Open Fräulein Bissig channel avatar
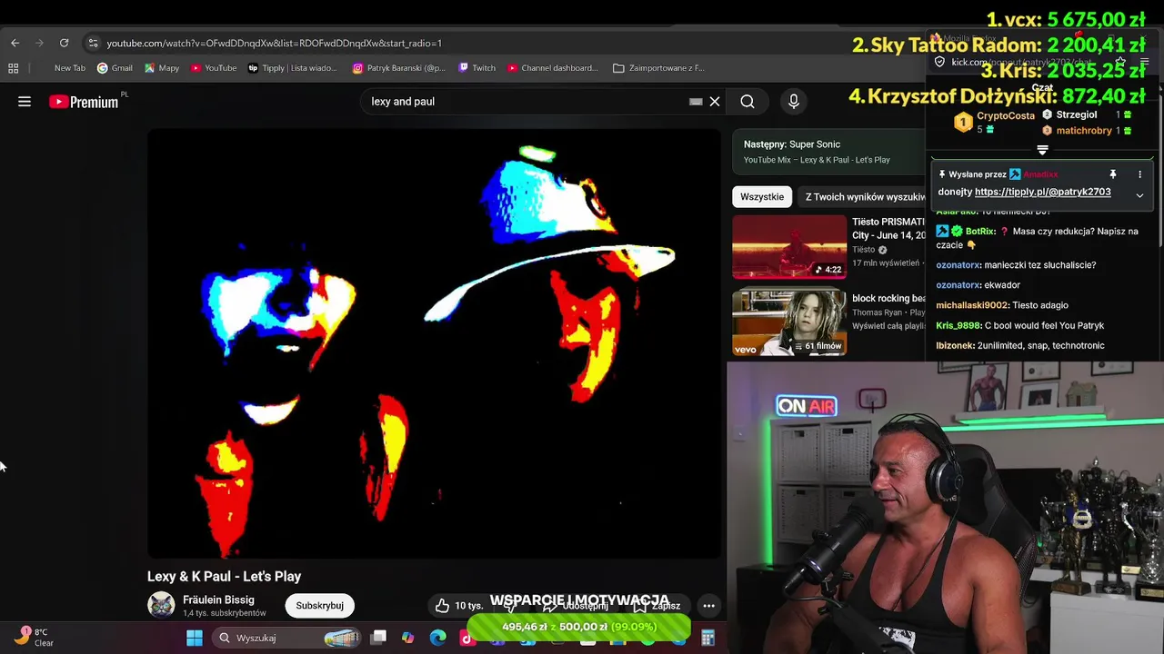Image resolution: width=1164 pixels, height=654 pixels. (x=161, y=605)
